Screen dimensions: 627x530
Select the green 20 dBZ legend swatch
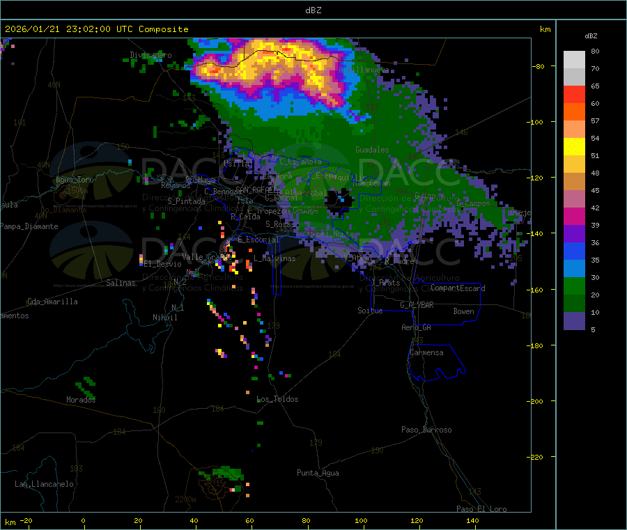574,286
